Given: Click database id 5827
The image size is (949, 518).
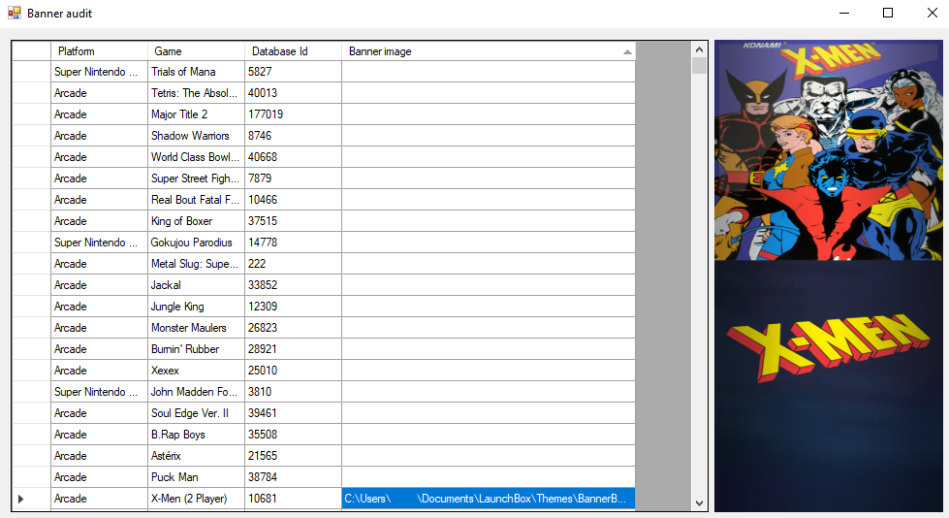Looking at the screenshot, I should point(293,72).
